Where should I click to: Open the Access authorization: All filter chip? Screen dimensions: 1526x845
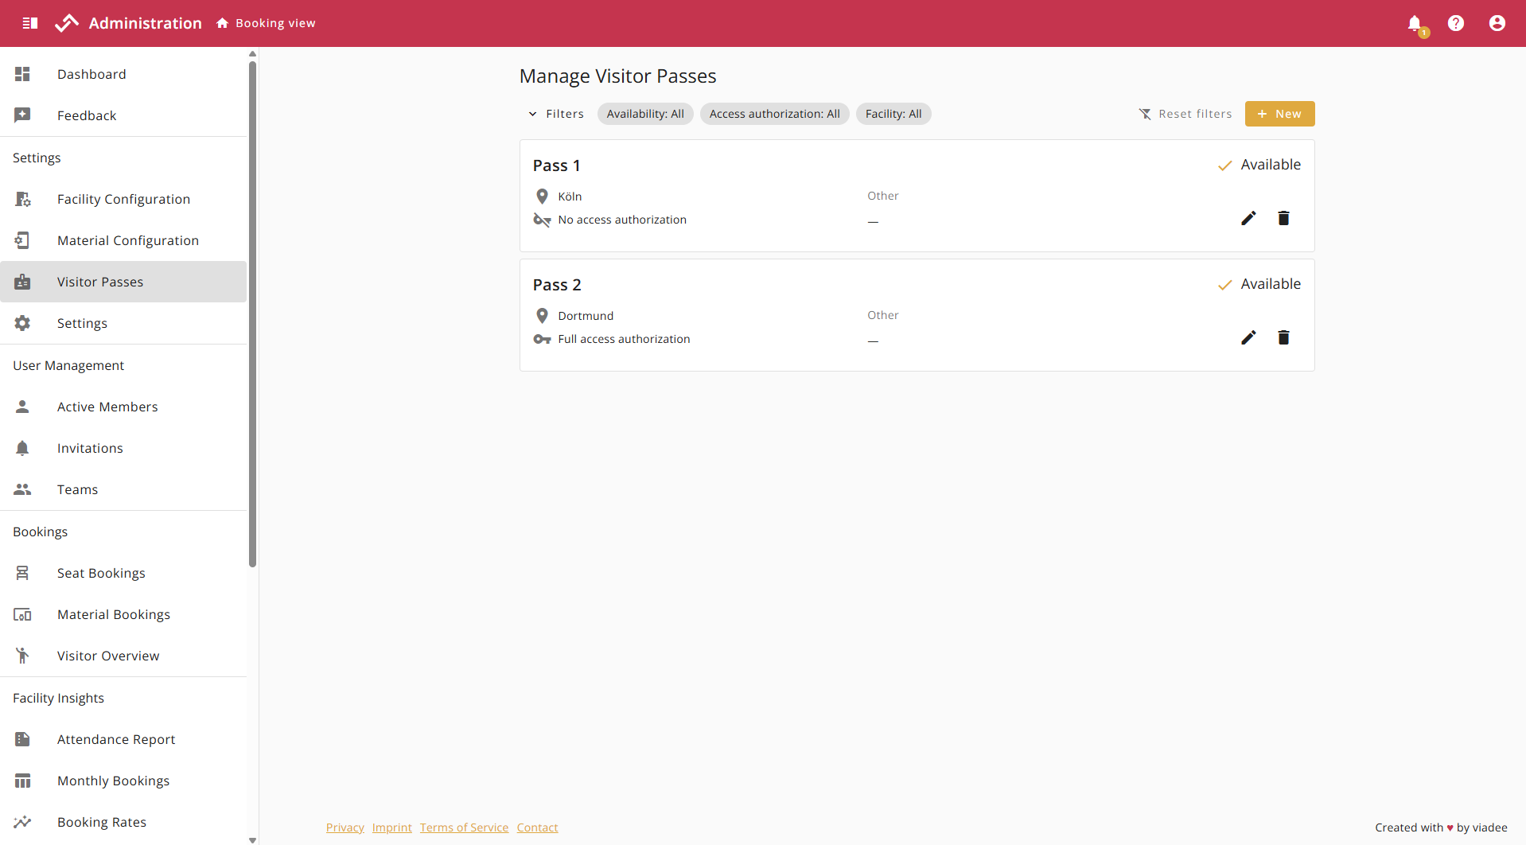coord(774,114)
